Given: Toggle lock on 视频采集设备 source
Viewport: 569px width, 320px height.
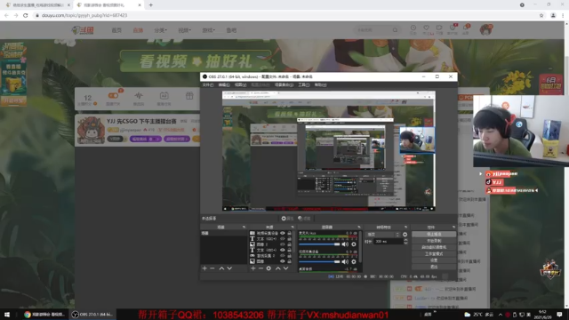Looking at the screenshot, I should coord(289,233).
